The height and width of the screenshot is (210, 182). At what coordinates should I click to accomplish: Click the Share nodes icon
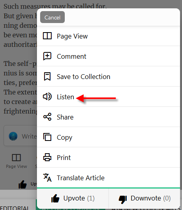point(47,117)
